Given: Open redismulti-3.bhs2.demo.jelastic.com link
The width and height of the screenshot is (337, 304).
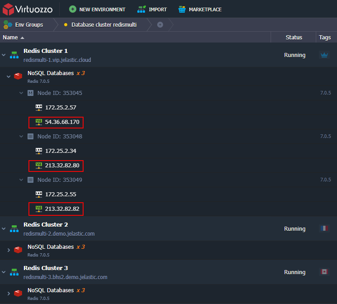Looking at the screenshot, I should [66, 277].
